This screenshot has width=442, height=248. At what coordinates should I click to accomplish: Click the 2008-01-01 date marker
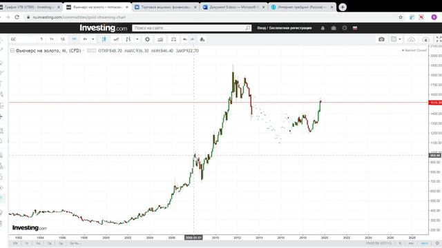193,238
